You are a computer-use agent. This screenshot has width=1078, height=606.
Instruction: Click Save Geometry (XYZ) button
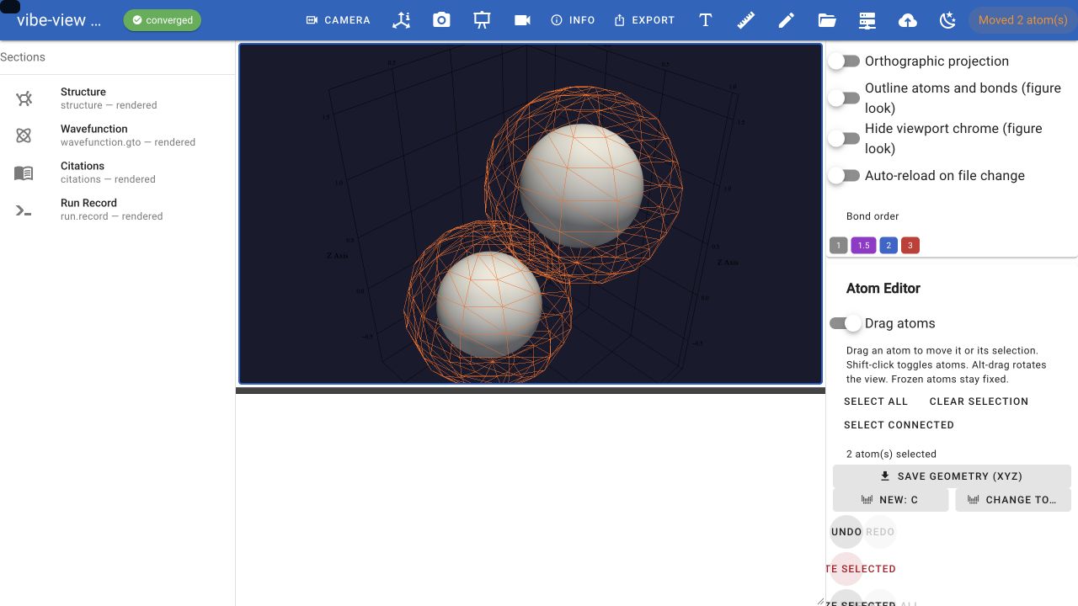[x=952, y=476]
